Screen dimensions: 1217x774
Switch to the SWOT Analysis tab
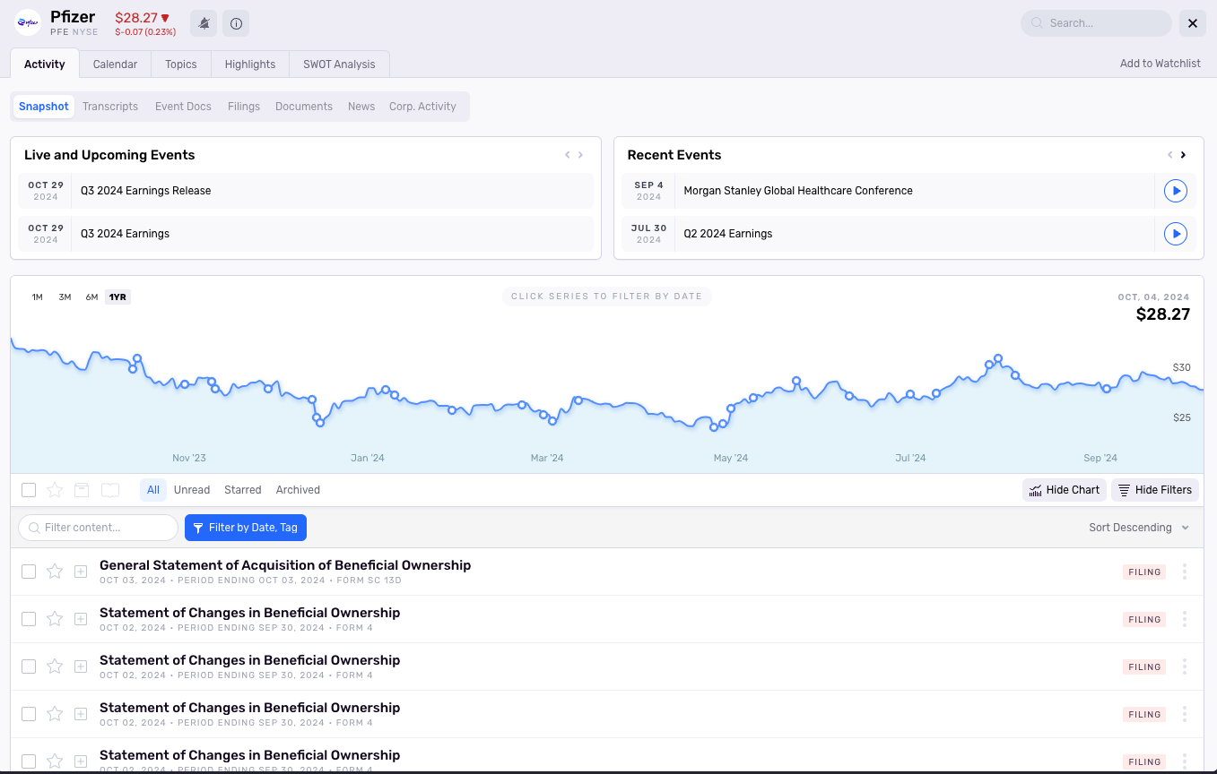click(x=339, y=64)
